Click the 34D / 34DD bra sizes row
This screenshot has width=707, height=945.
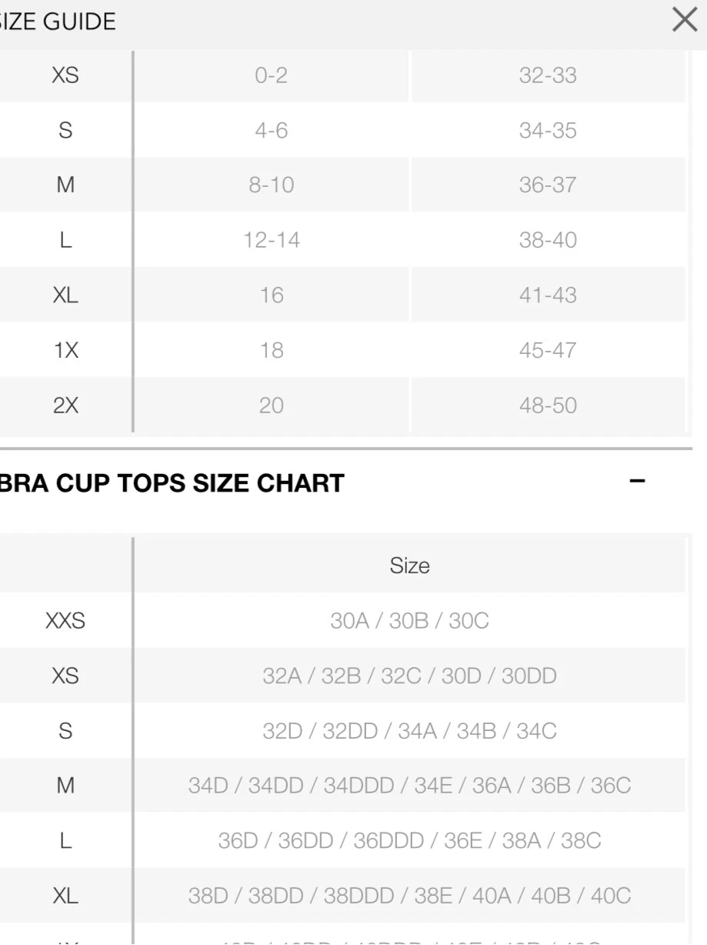(342, 786)
